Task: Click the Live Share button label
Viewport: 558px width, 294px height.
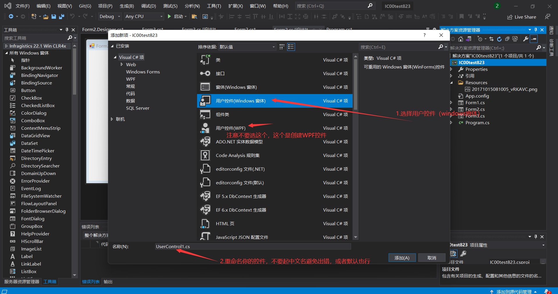Action: [525, 17]
